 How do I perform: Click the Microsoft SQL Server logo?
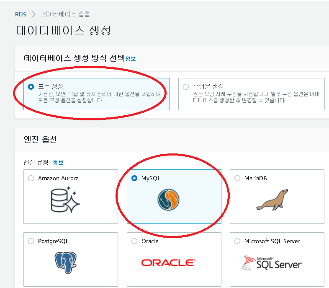tap(272, 262)
